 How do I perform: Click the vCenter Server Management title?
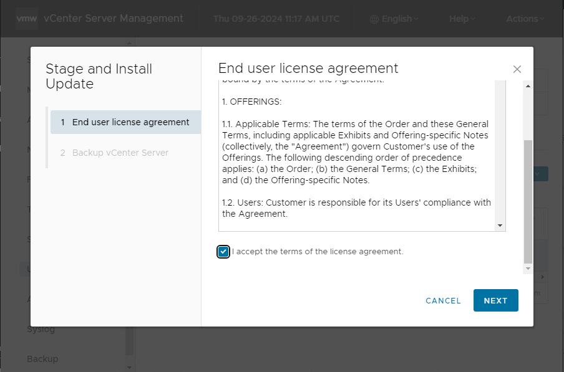click(114, 18)
